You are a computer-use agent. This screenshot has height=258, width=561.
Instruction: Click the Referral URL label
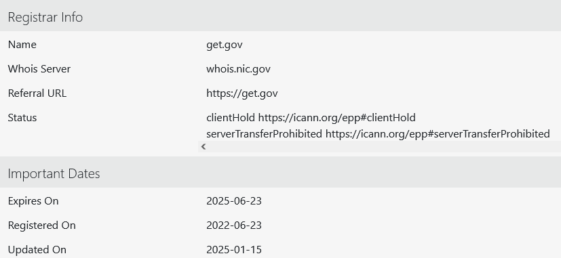37,93
